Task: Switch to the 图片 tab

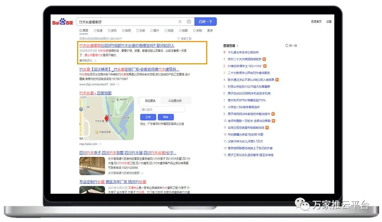Action: coord(154,31)
